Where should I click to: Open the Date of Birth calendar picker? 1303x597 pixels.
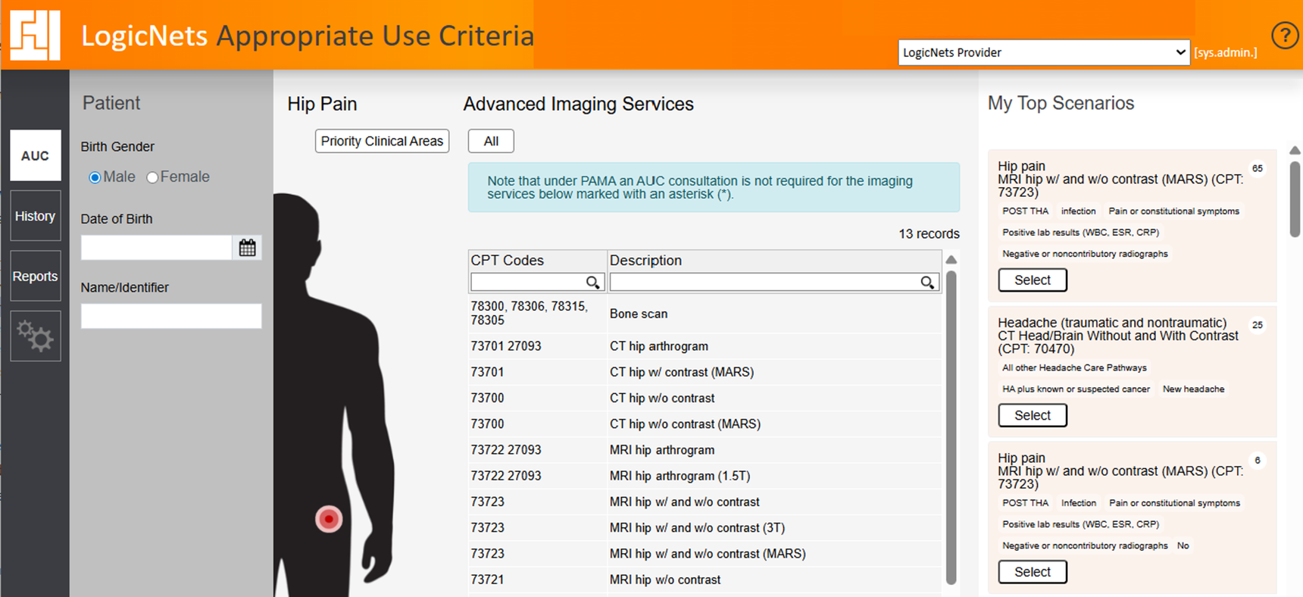pyautogui.click(x=247, y=248)
